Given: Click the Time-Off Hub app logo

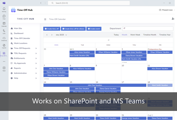Looking at the screenshot, I should coord(13,10).
